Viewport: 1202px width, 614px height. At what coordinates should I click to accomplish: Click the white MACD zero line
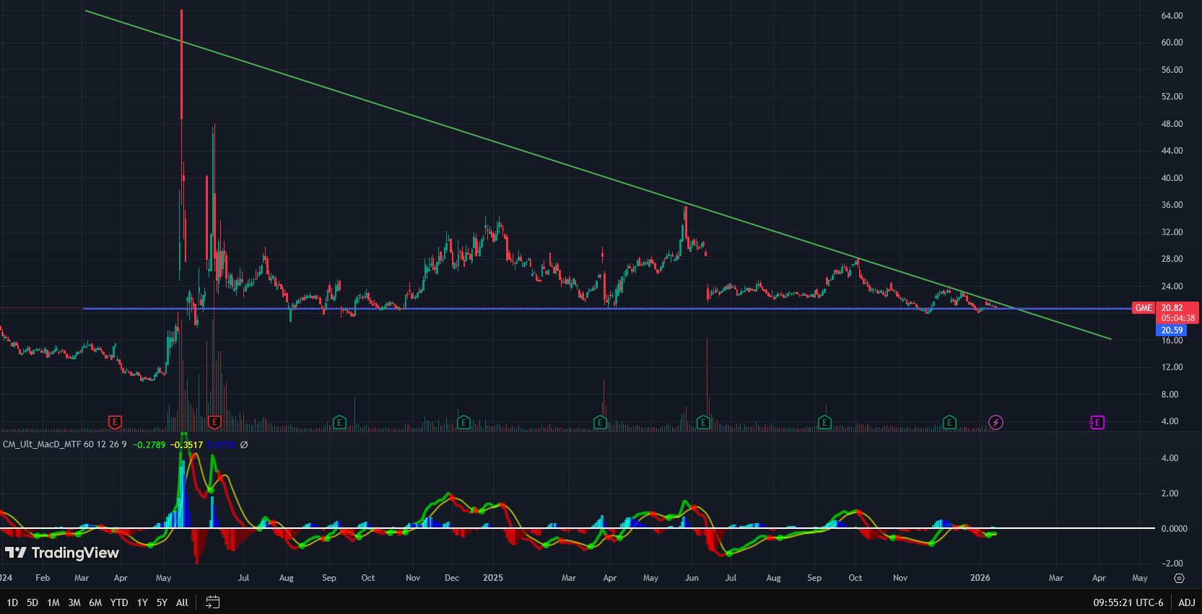(578, 528)
